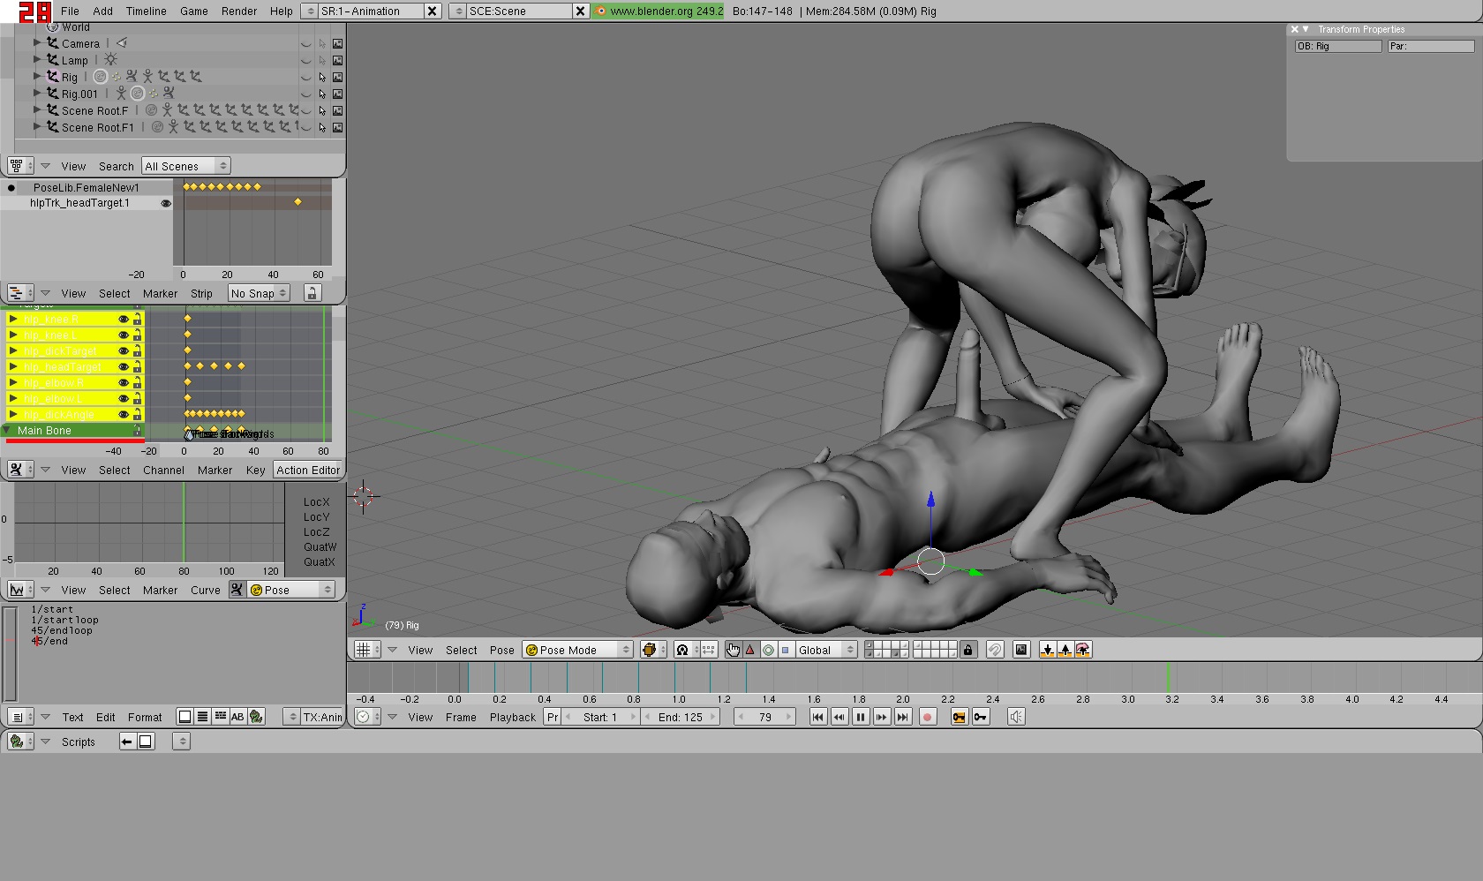Toggle visibility eye for hlp_headTarget channel
The image size is (1483, 881).
[124, 366]
